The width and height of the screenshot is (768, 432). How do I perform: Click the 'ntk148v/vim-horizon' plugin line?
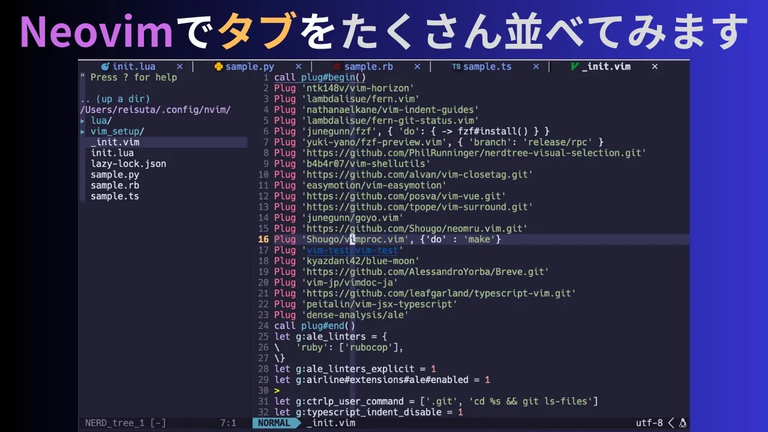click(x=344, y=88)
